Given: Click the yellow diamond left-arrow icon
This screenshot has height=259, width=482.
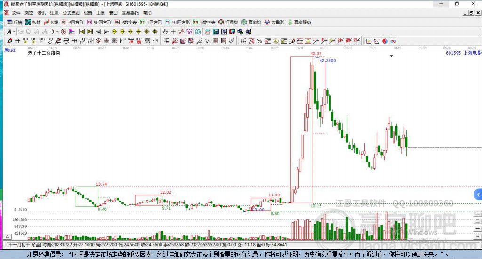Looking at the screenshot, I should point(114,32).
